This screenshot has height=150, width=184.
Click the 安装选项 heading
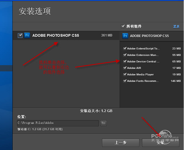pos(35,11)
